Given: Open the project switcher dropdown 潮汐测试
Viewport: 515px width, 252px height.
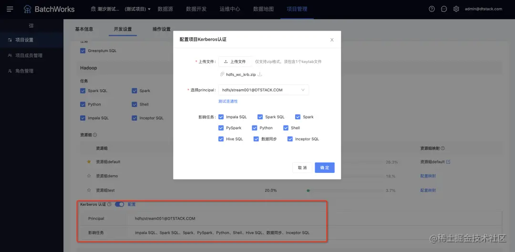Looking at the screenshot, I should [121, 9].
